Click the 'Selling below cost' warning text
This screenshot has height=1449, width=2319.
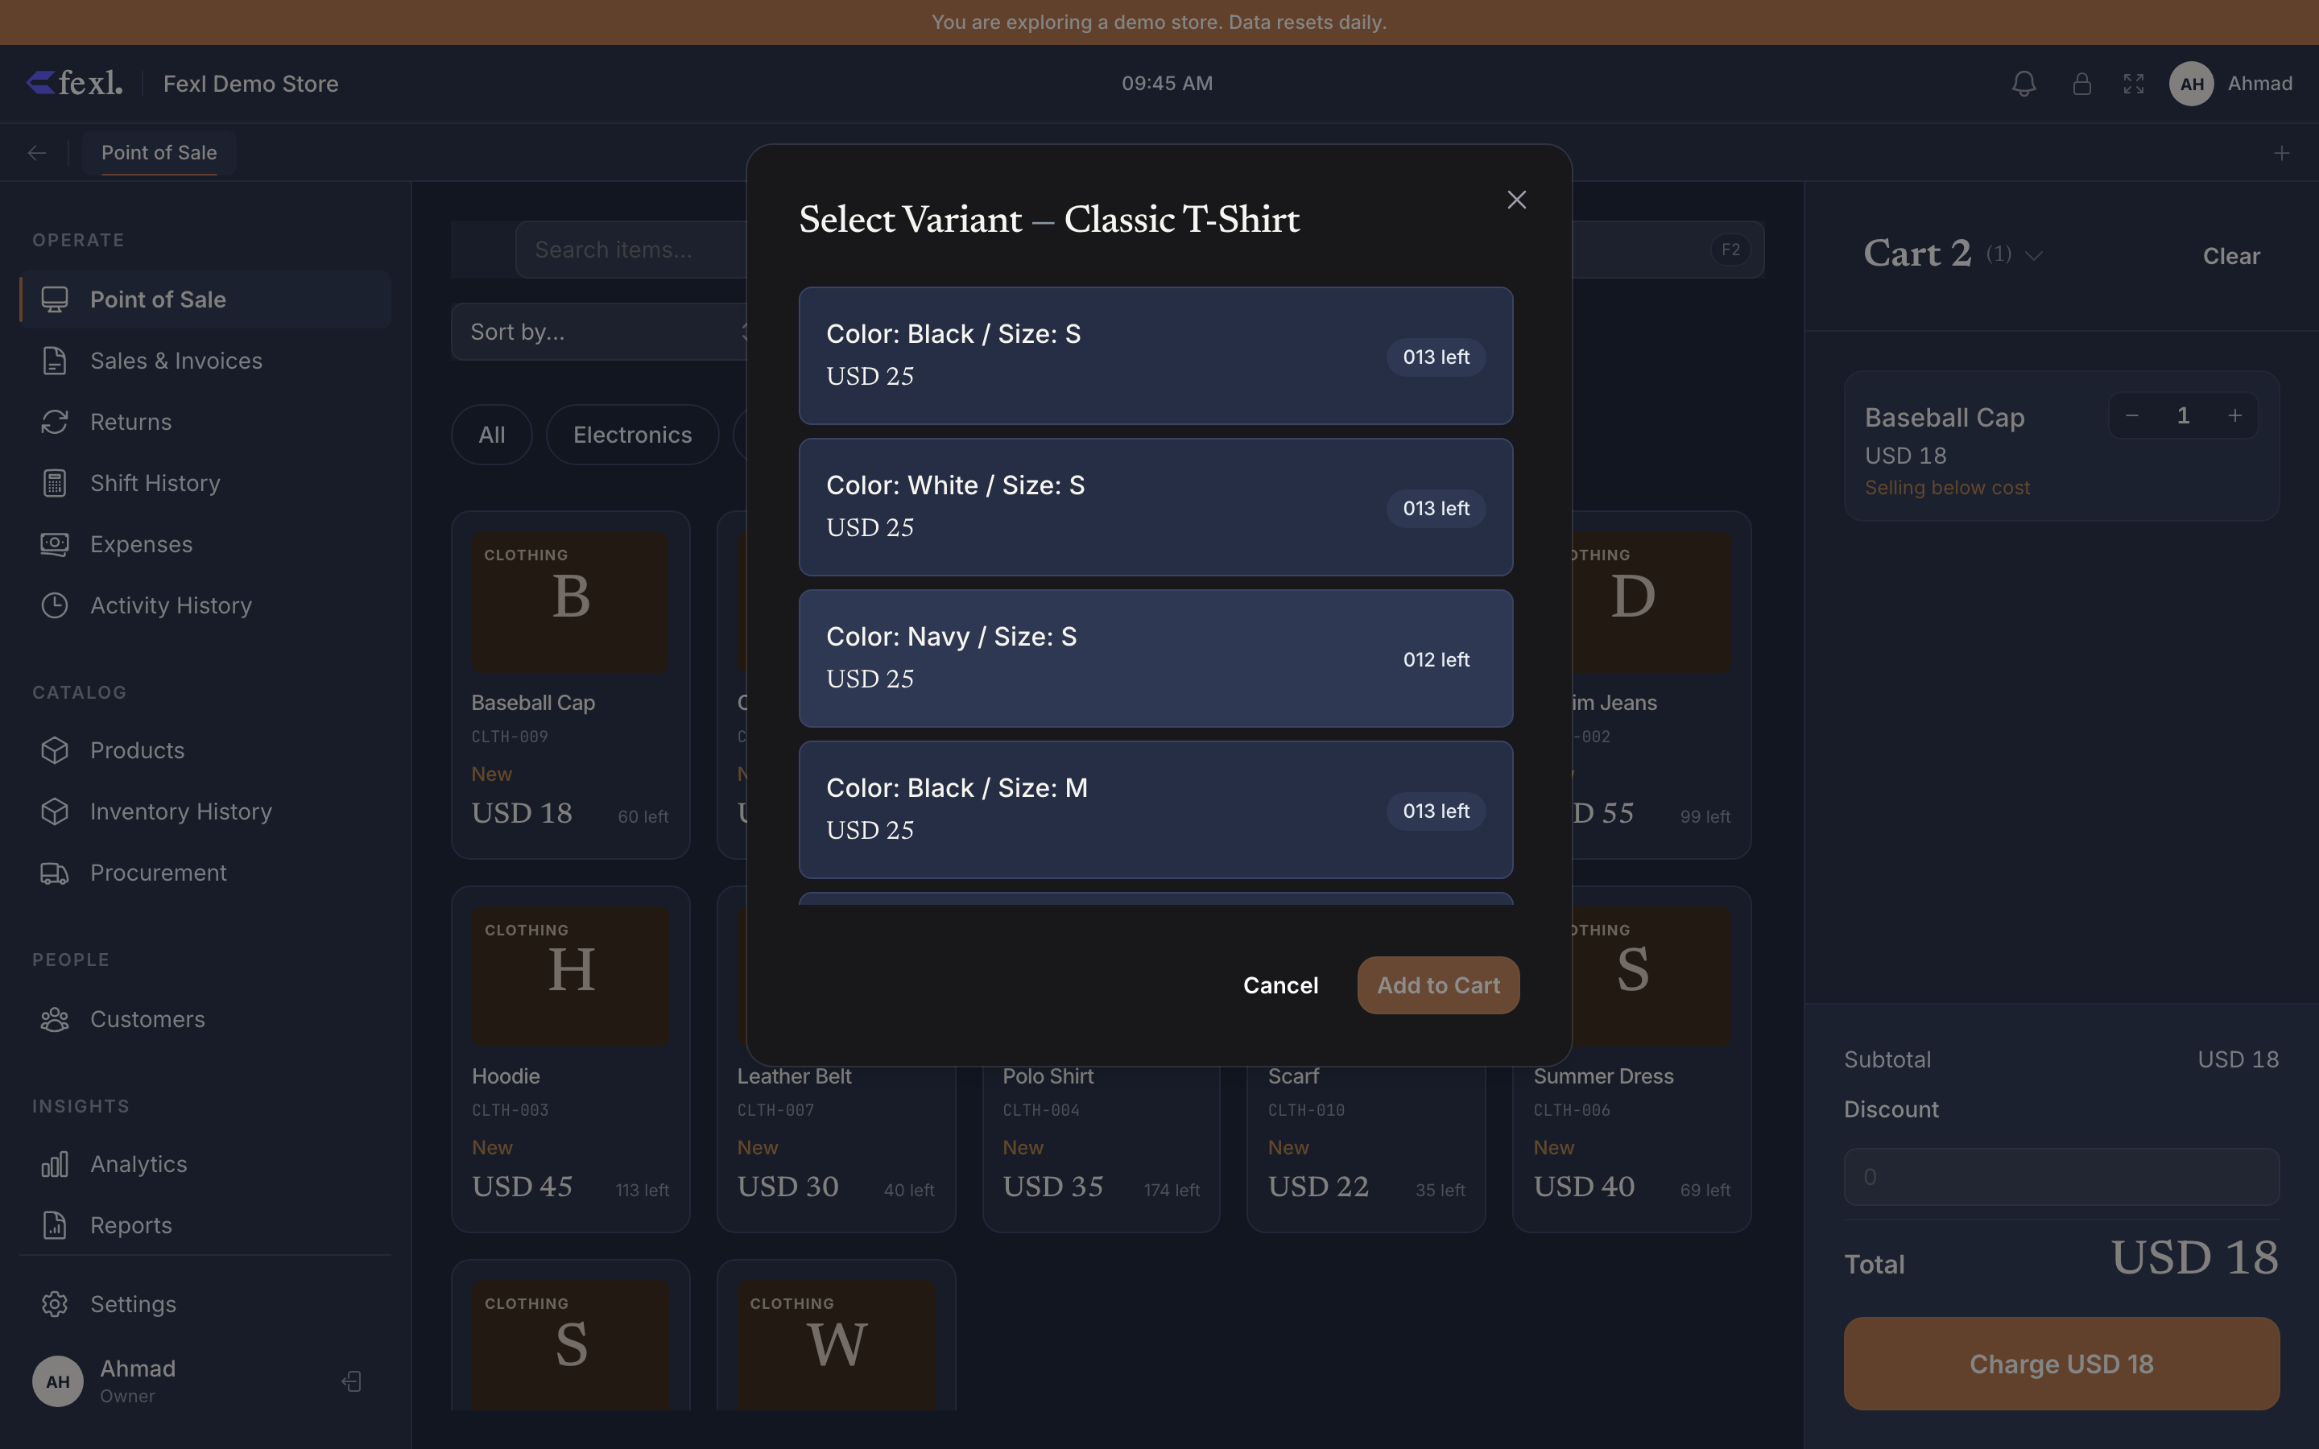point(1947,488)
